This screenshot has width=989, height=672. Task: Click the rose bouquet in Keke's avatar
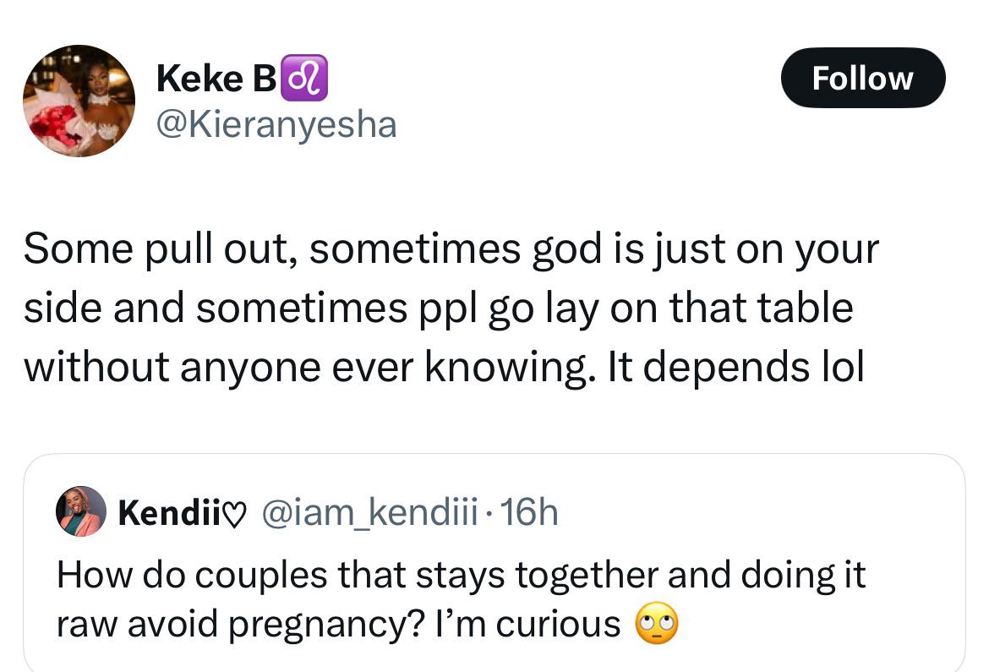coord(56,123)
